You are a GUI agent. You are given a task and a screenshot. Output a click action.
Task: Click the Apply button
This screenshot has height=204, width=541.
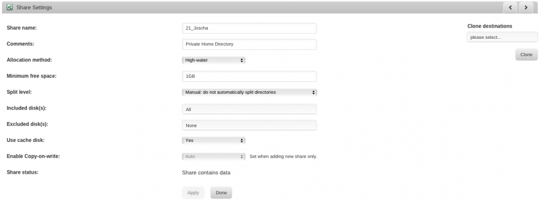point(193,193)
